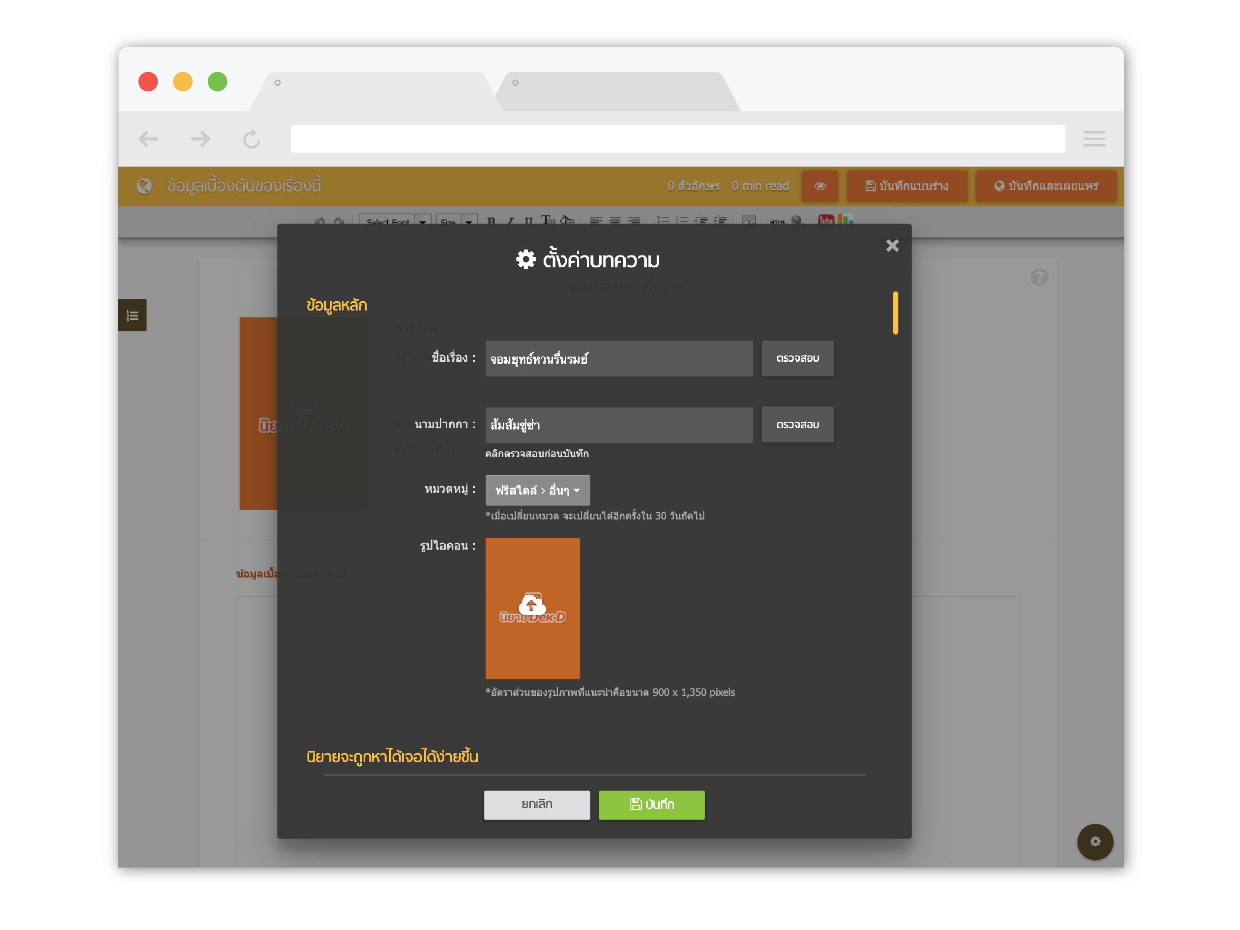This screenshot has height=930, width=1240.
Task: Open the browser hamburger menu
Action: [x=1094, y=138]
